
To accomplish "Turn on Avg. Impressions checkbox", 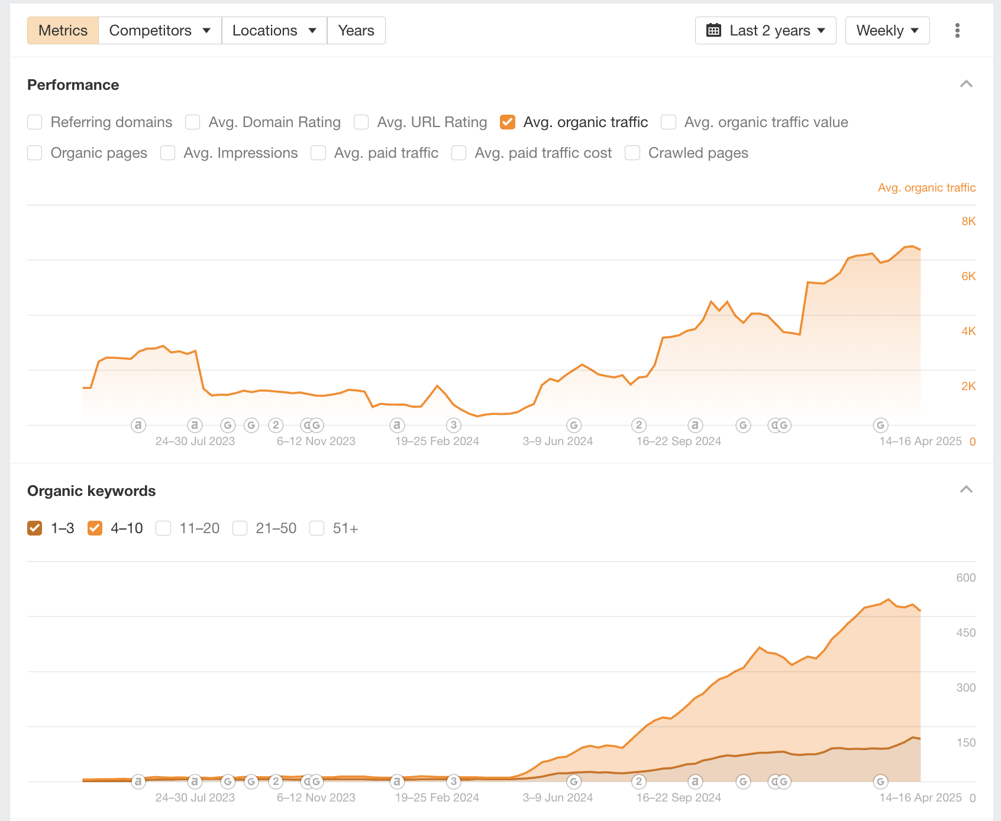I will tap(168, 153).
